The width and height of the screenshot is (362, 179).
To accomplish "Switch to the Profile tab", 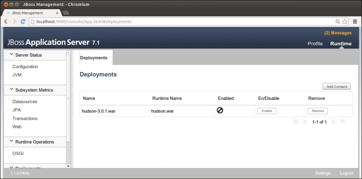I will click(315, 44).
